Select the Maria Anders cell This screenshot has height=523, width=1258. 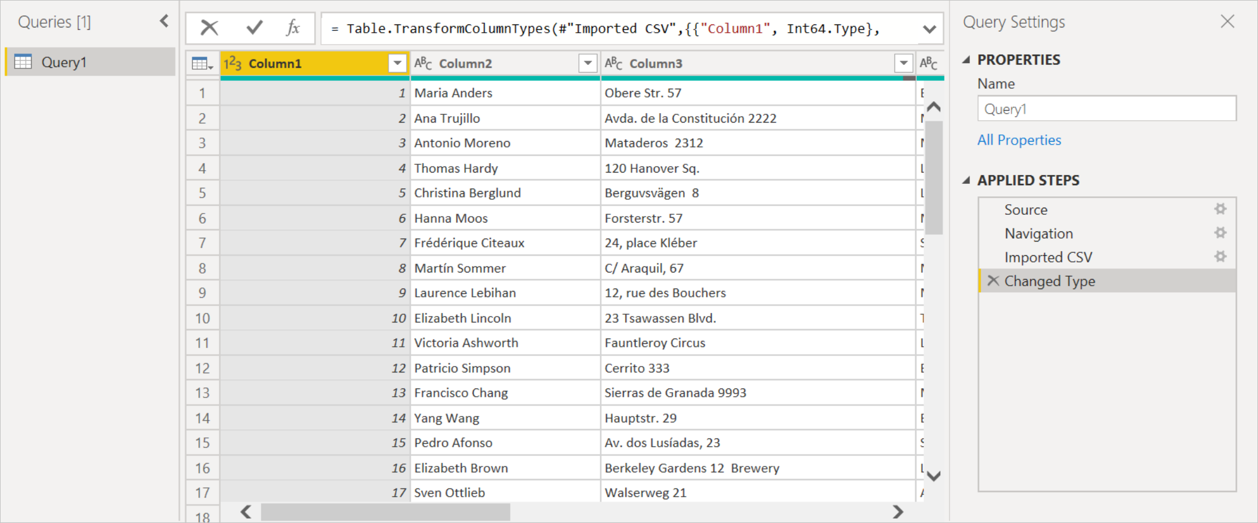[x=506, y=93]
